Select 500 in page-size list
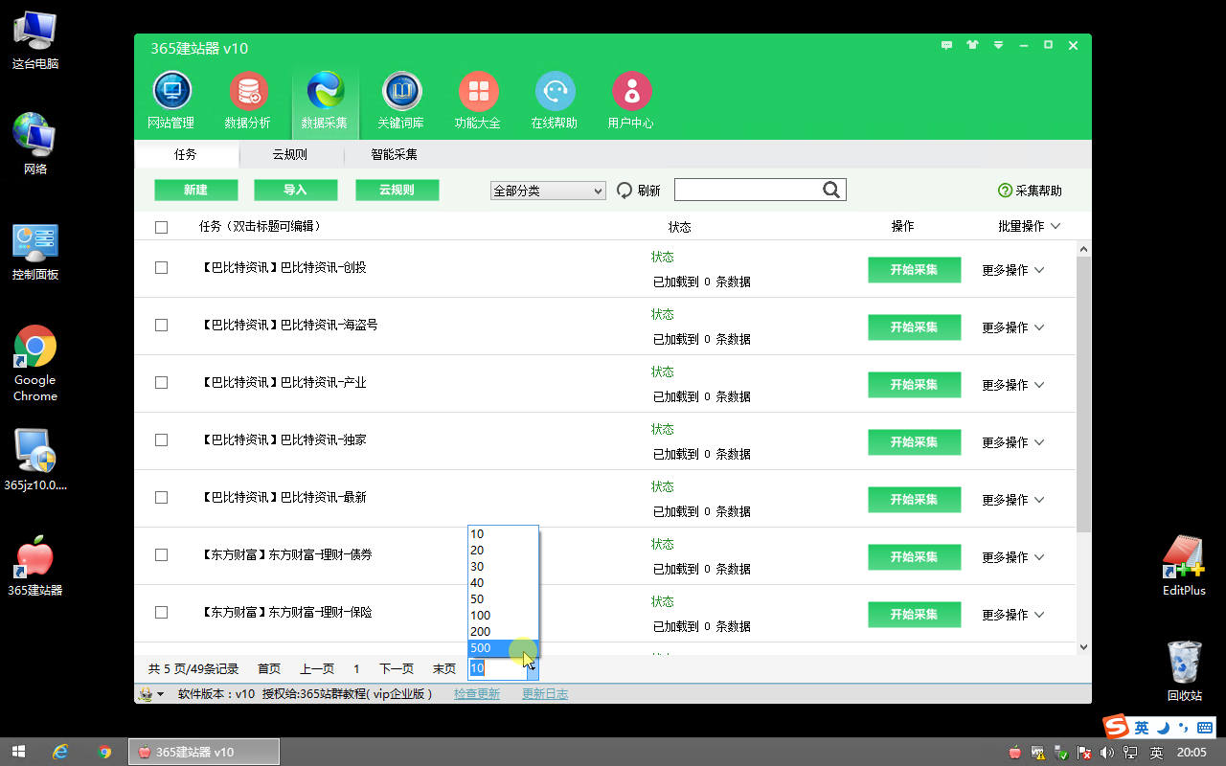 [503, 648]
